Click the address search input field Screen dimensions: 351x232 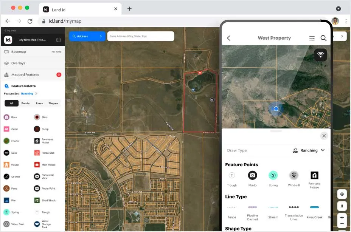click(141, 36)
